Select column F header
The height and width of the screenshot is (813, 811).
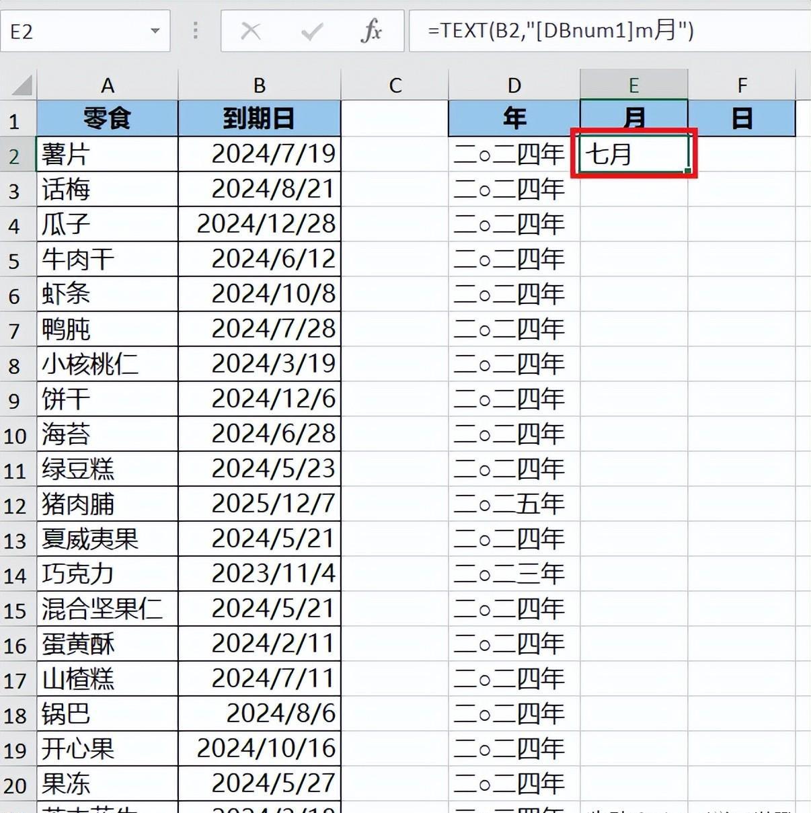pyautogui.click(x=742, y=85)
